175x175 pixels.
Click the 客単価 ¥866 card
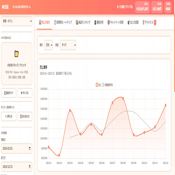coord(168,7)
